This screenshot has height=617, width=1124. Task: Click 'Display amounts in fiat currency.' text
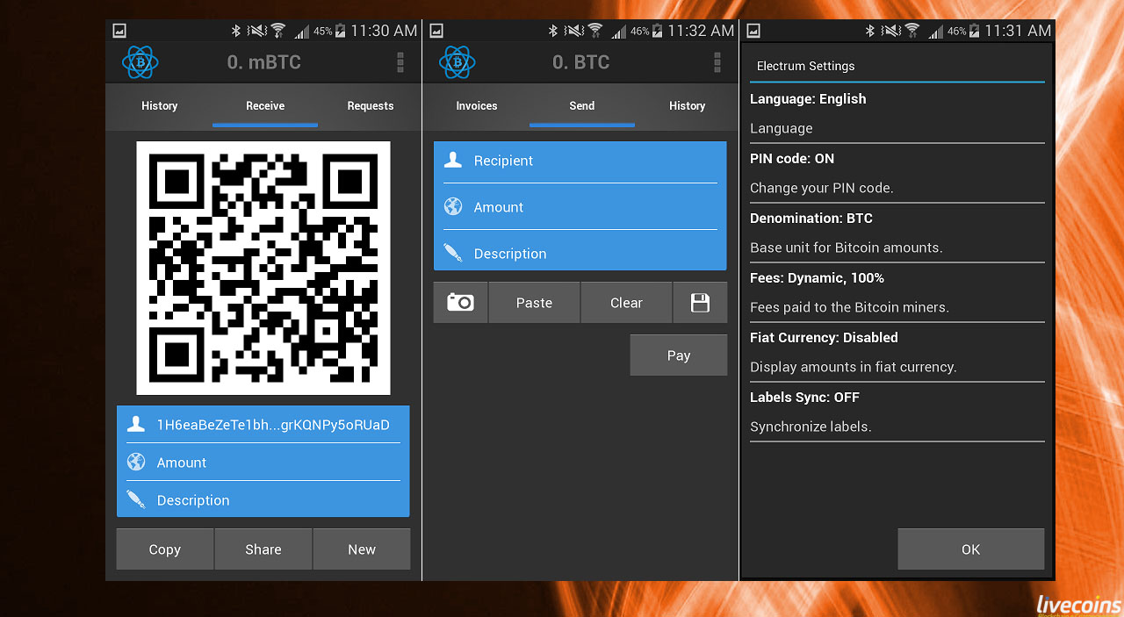pyautogui.click(x=854, y=367)
